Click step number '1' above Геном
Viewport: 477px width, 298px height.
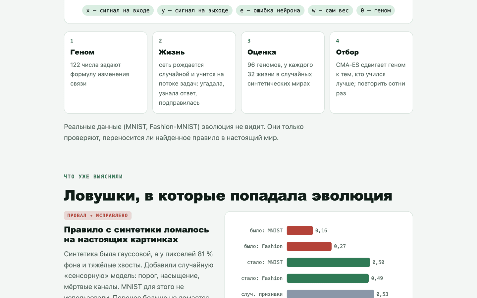(x=72, y=41)
